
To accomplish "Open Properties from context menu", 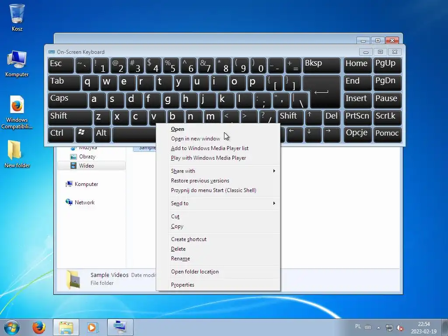I will (x=224, y=285).
